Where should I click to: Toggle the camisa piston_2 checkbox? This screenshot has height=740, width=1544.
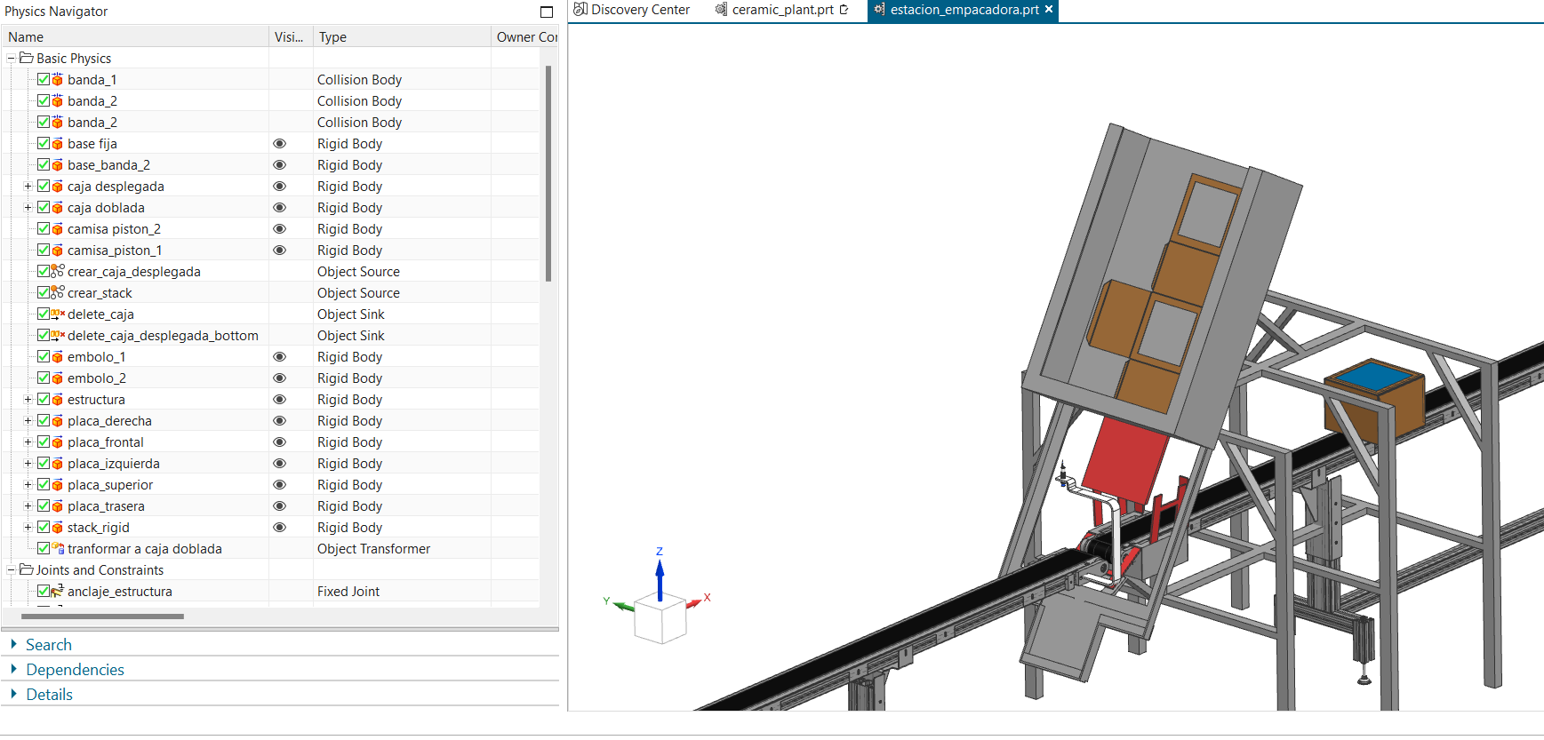click(x=44, y=228)
